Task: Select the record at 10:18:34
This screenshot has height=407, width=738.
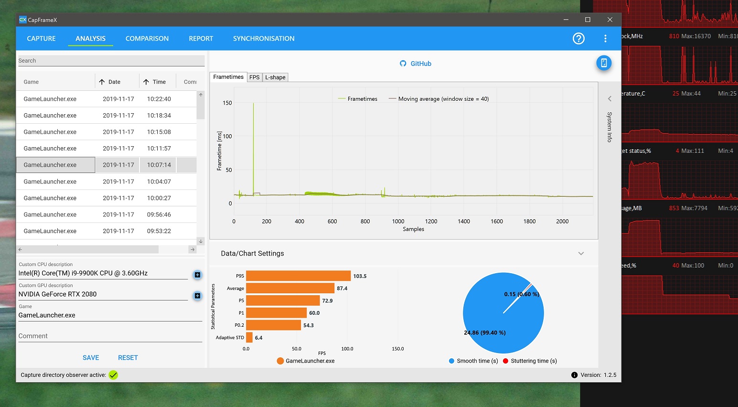Action: tap(107, 116)
